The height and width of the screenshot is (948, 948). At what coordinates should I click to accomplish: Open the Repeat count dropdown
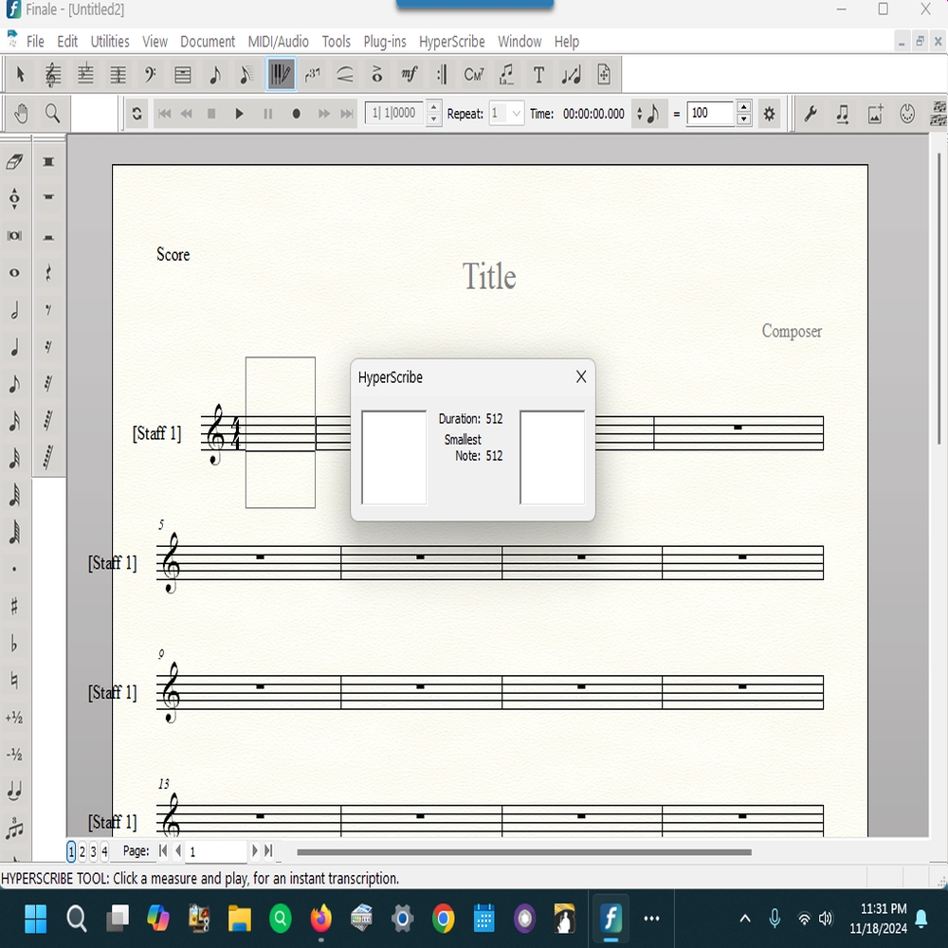click(x=517, y=114)
